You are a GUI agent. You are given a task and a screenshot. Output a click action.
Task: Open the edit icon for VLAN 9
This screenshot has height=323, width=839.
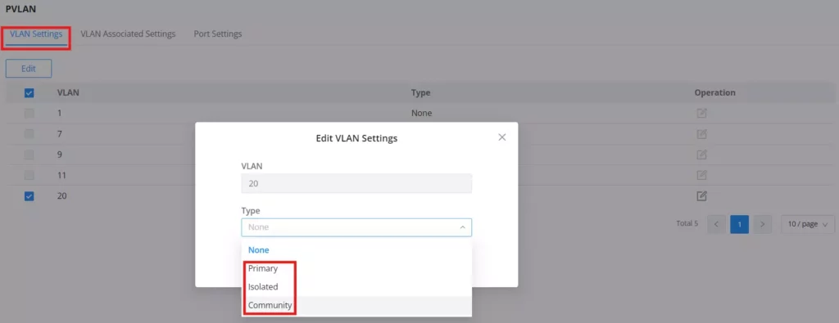click(x=701, y=155)
